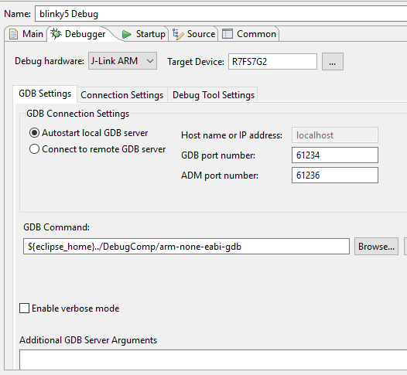The width and height of the screenshot is (407, 375).
Task: Open the GDB Settings tab
Action: coord(45,94)
